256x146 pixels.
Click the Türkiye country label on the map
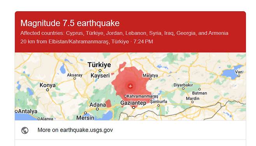tap(99, 65)
